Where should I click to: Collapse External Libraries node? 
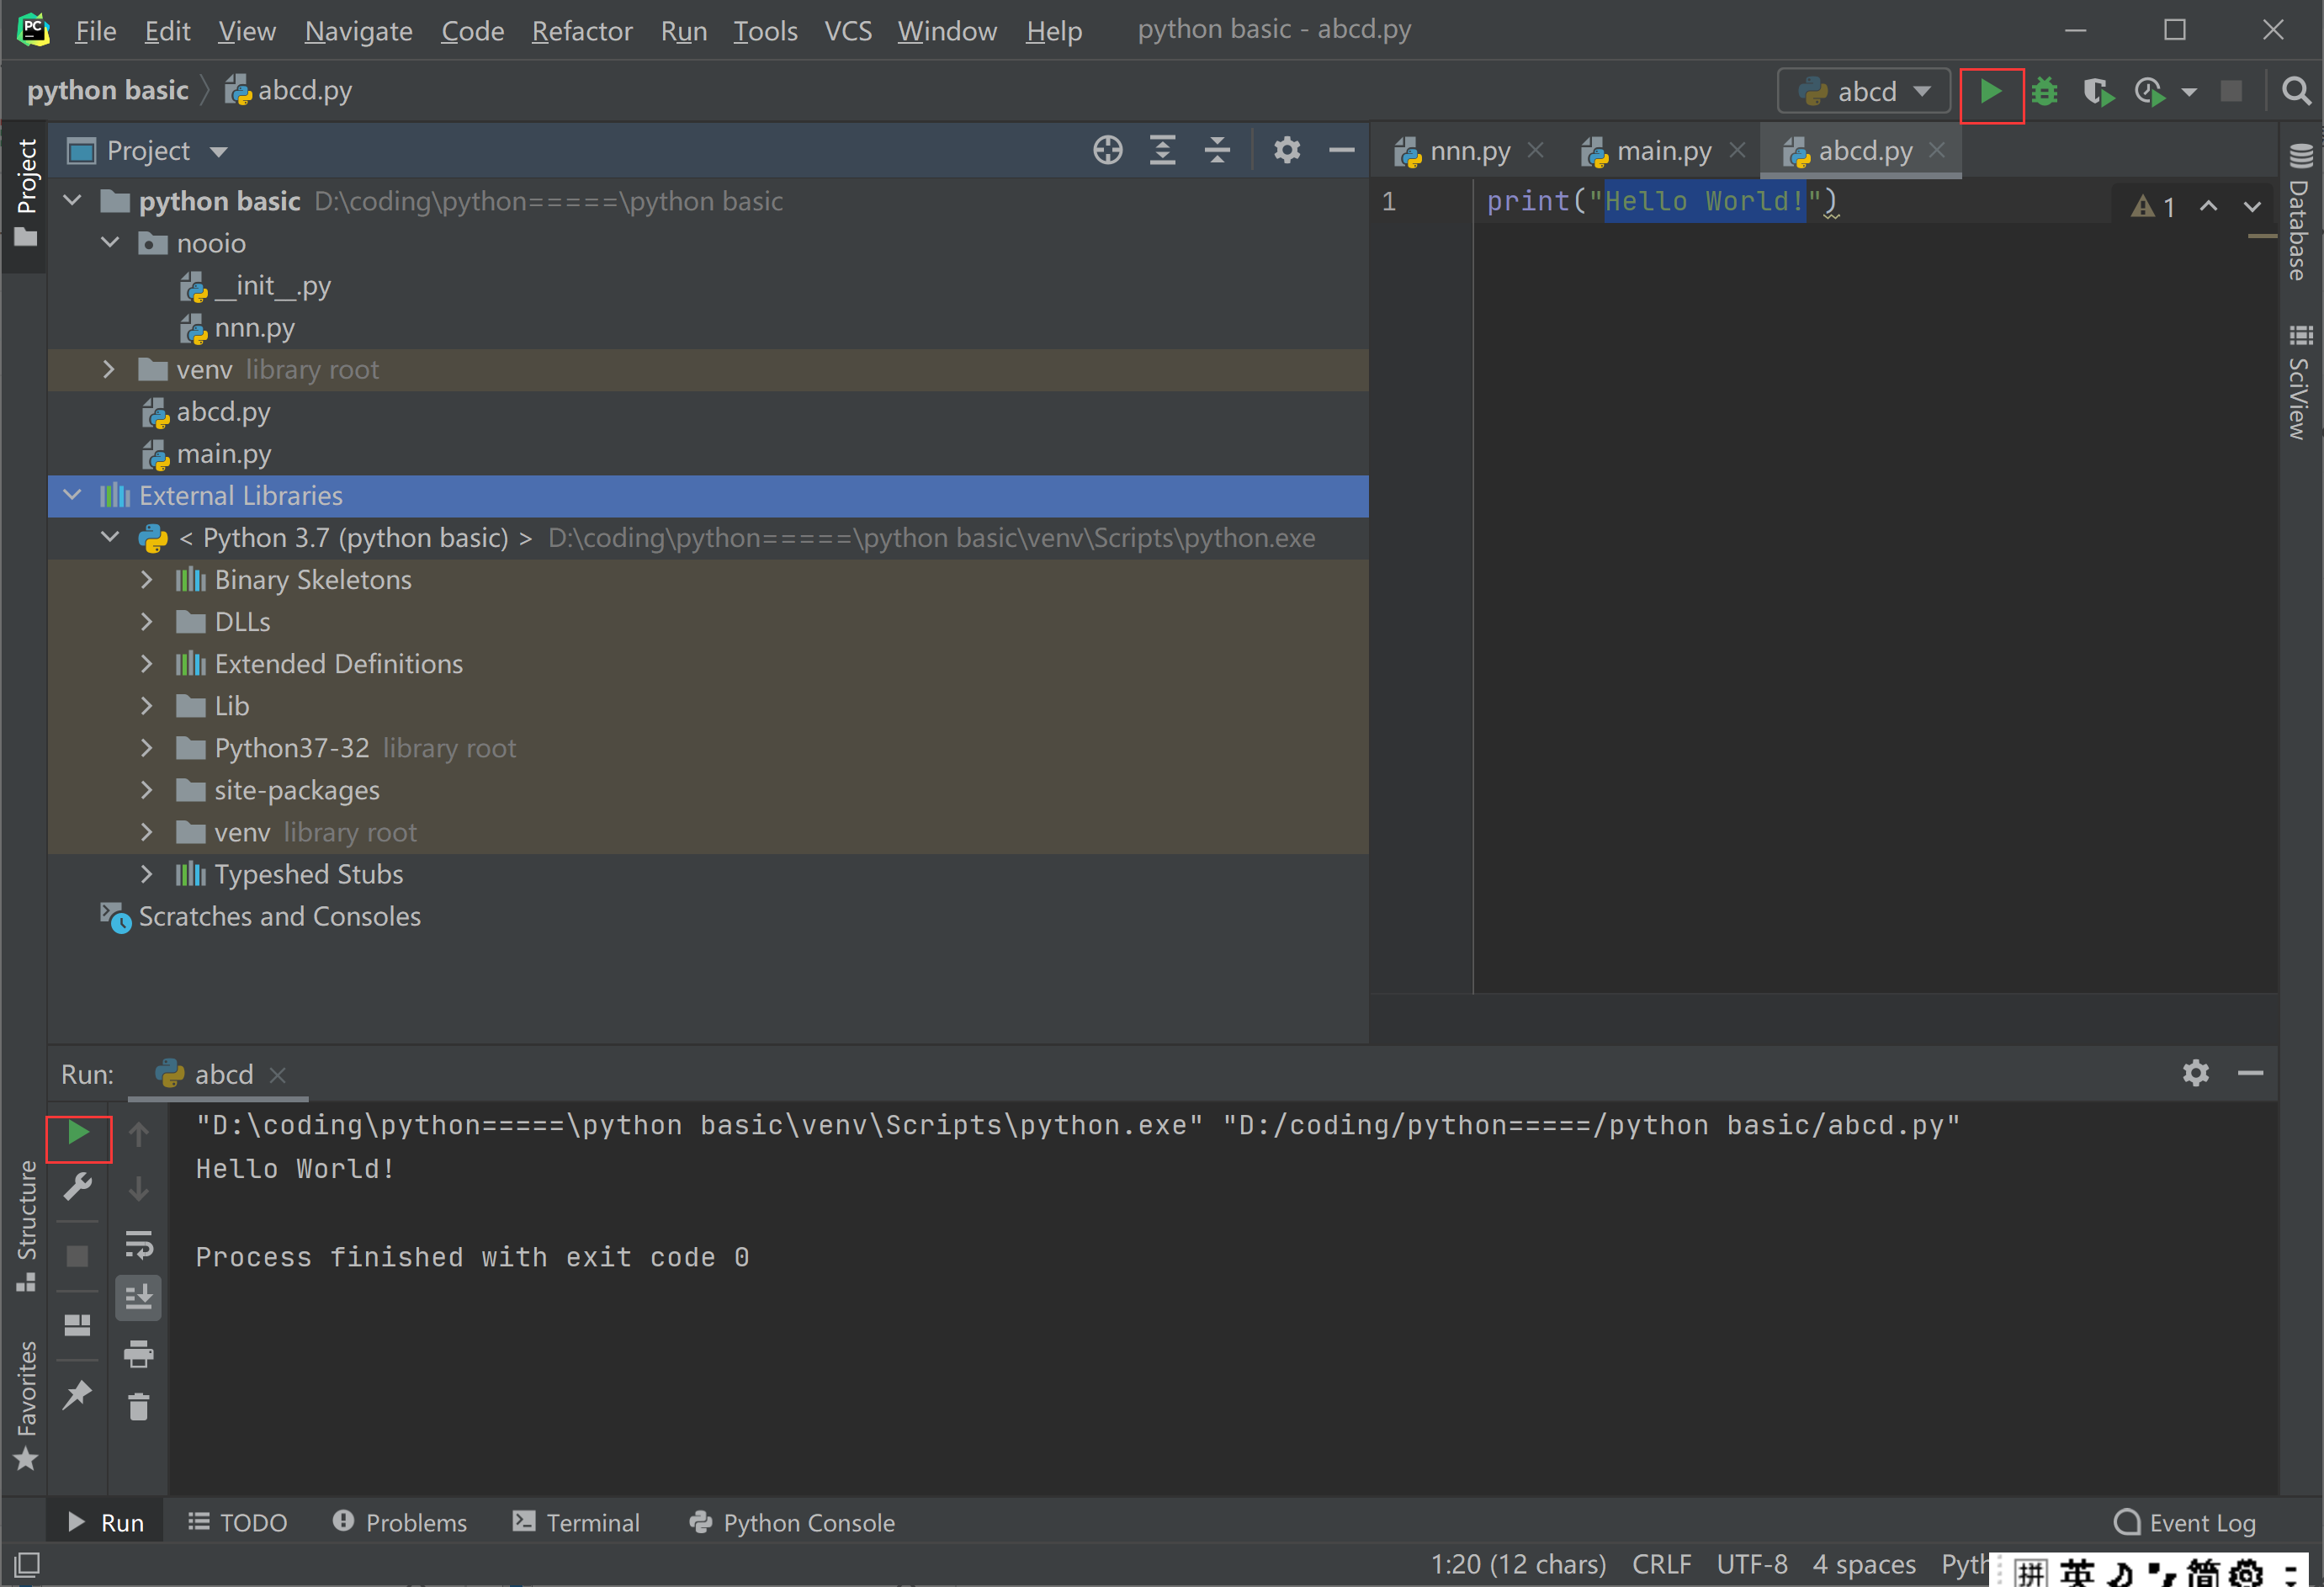[x=73, y=495]
